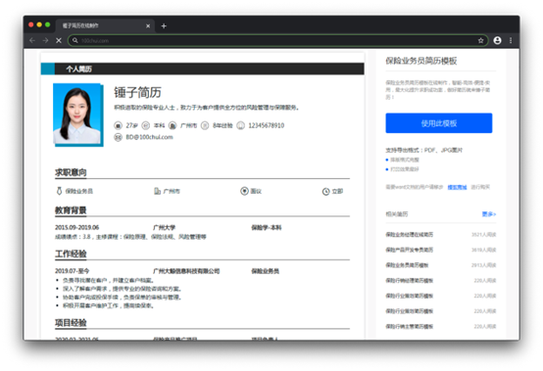Click the salary icon beside 面议
Screen dimensions: 543x371
click(244, 191)
